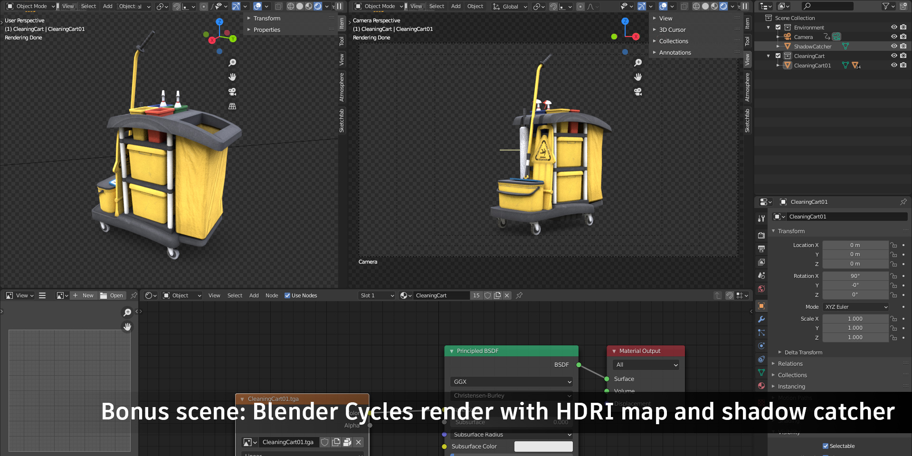The width and height of the screenshot is (912, 456).
Task: Open Add menu in right viewport header
Action: [456, 6]
